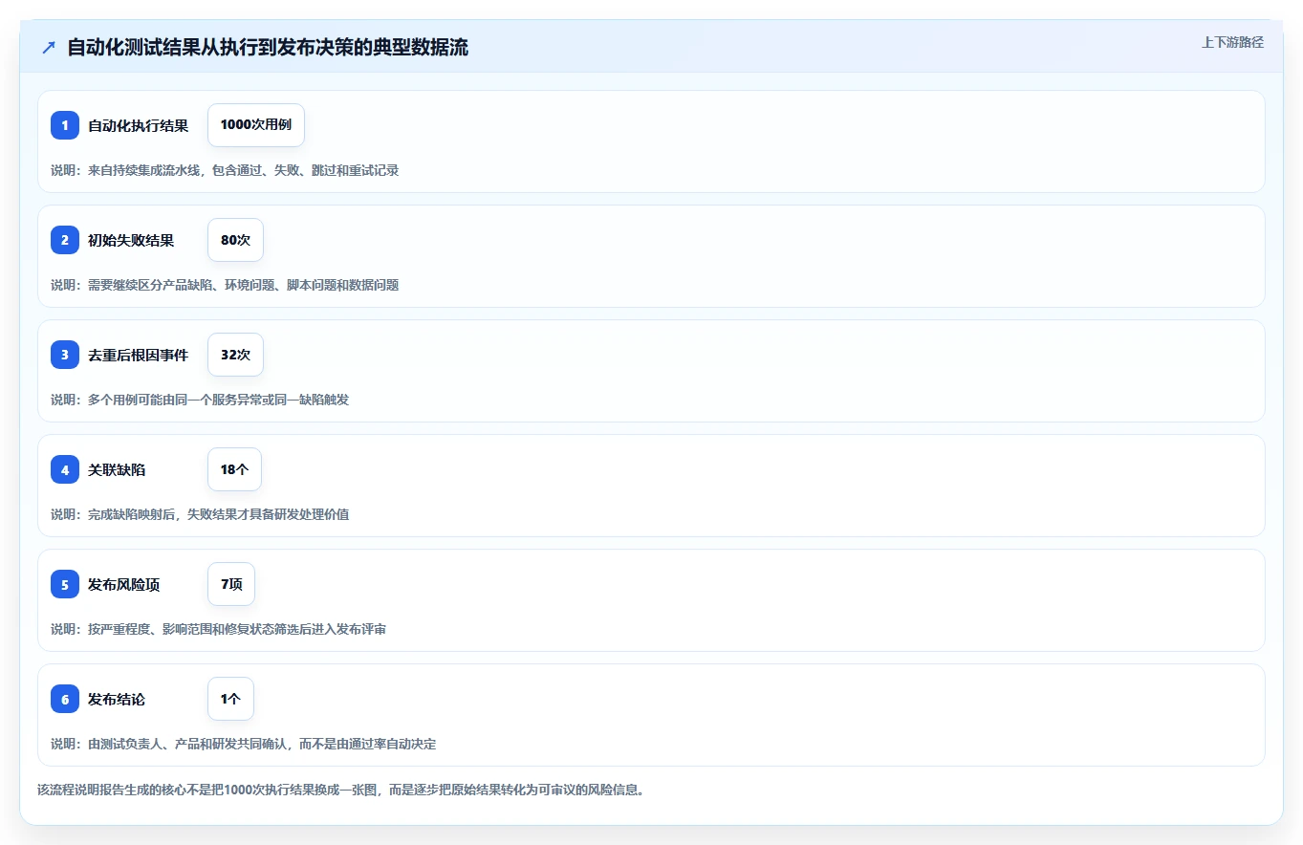Click the 发布结论 step label
Screen dimensions: 1303x845
coord(117,699)
